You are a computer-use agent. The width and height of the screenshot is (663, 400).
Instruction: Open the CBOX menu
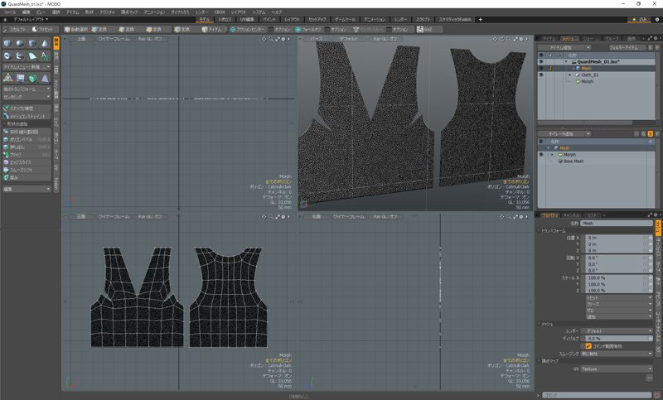click(x=220, y=12)
